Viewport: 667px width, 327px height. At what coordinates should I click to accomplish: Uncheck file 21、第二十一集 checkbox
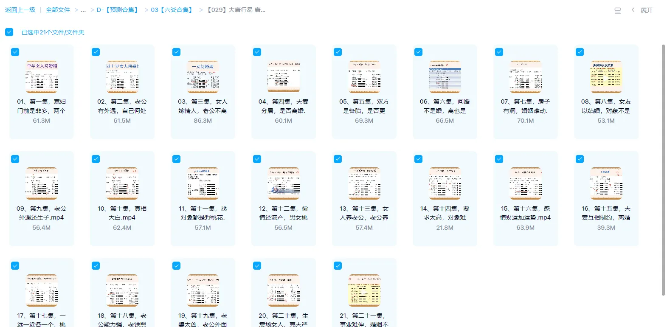(x=338, y=265)
